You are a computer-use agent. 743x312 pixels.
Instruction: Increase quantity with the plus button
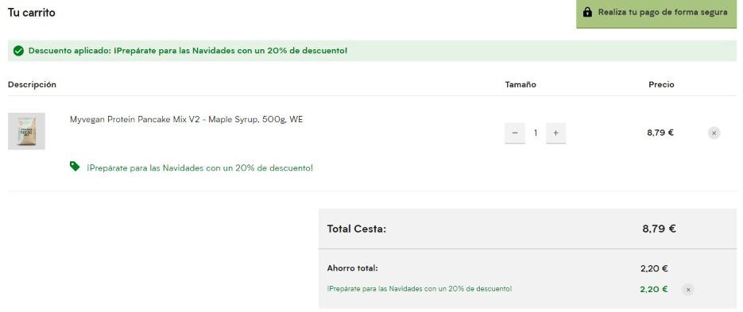tap(555, 133)
